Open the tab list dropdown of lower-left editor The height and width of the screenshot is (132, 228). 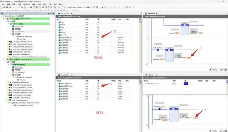(141, 75)
